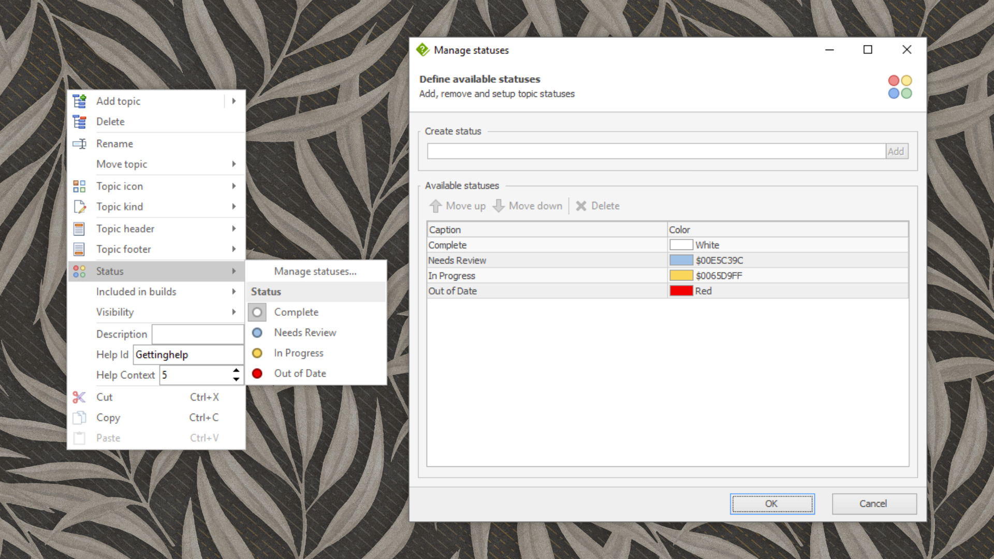Select Paste from the context menu
The height and width of the screenshot is (559, 994).
156,438
